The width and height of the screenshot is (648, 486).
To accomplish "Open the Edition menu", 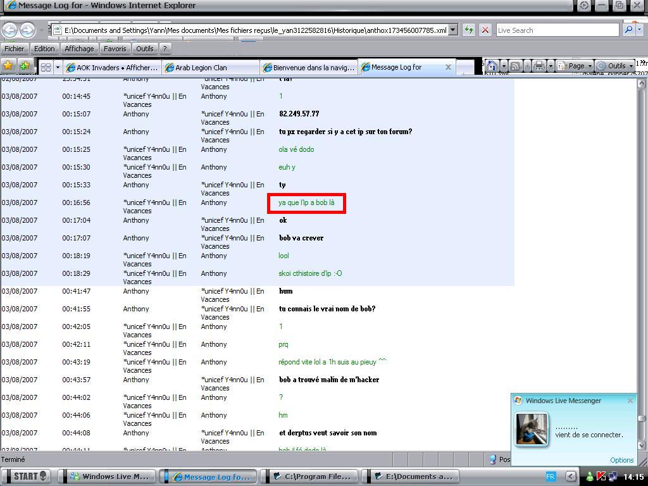I will tap(44, 49).
